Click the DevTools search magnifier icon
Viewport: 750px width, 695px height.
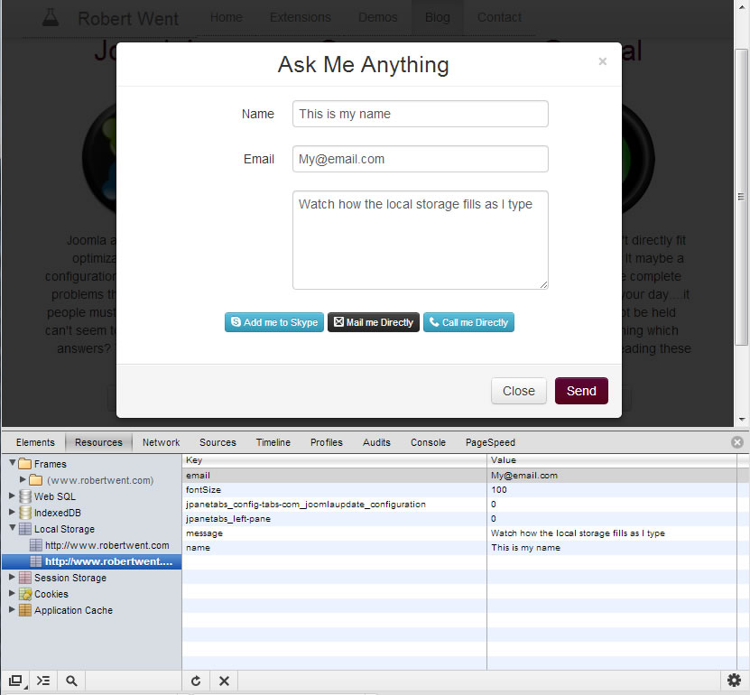pyautogui.click(x=71, y=681)
